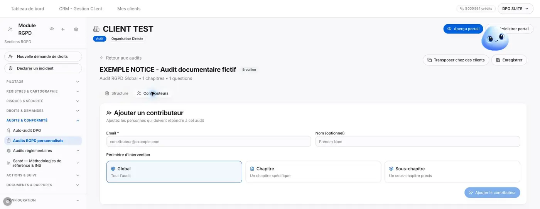Open Audits RGPD personnalisés item

[43, 141]
